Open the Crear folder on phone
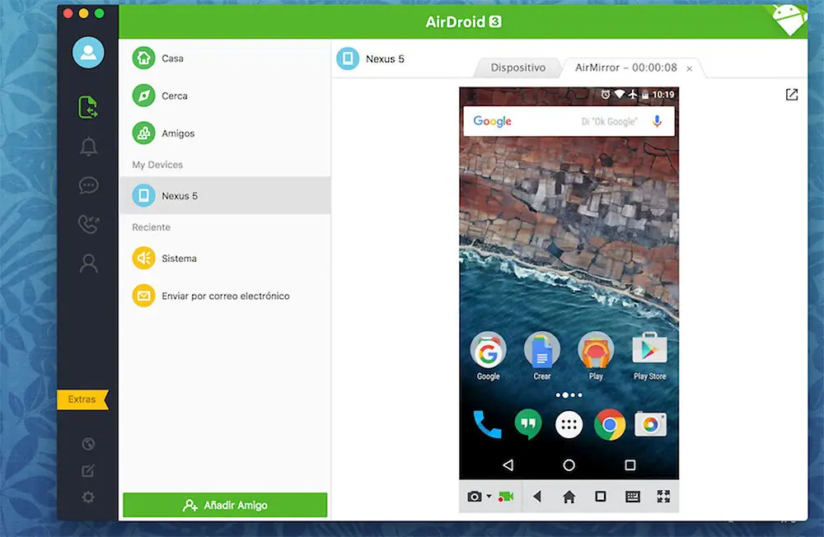This screenshot has width=824, height=537. pyautogui.click(x=542, y=356)
